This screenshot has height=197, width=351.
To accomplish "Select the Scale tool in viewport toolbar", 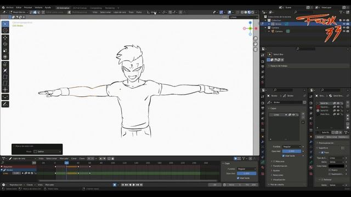I will [x=5, y=50].
